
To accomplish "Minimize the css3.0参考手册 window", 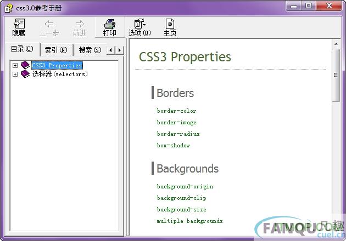I will click(294, 5).
